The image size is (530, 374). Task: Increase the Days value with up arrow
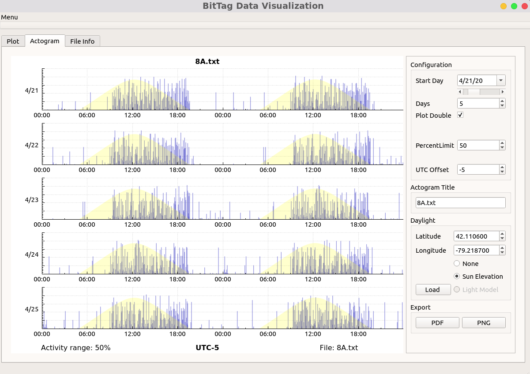pos(502,101)
